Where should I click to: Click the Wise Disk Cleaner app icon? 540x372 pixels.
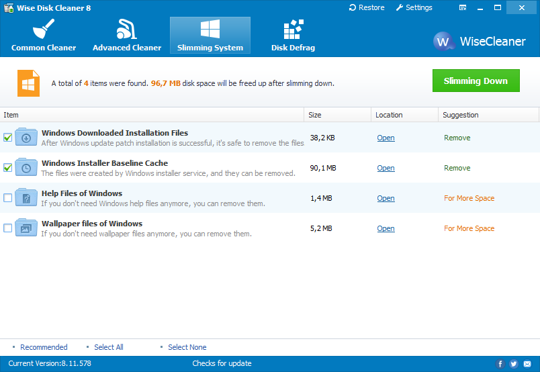pyautogui.click(x=8, y=7)
